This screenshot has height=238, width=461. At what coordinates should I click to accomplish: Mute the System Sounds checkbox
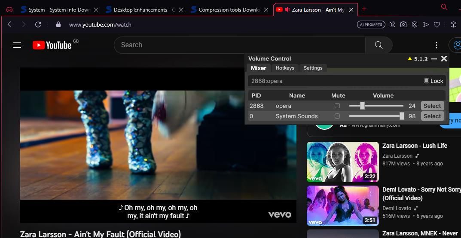click(337, 116)
